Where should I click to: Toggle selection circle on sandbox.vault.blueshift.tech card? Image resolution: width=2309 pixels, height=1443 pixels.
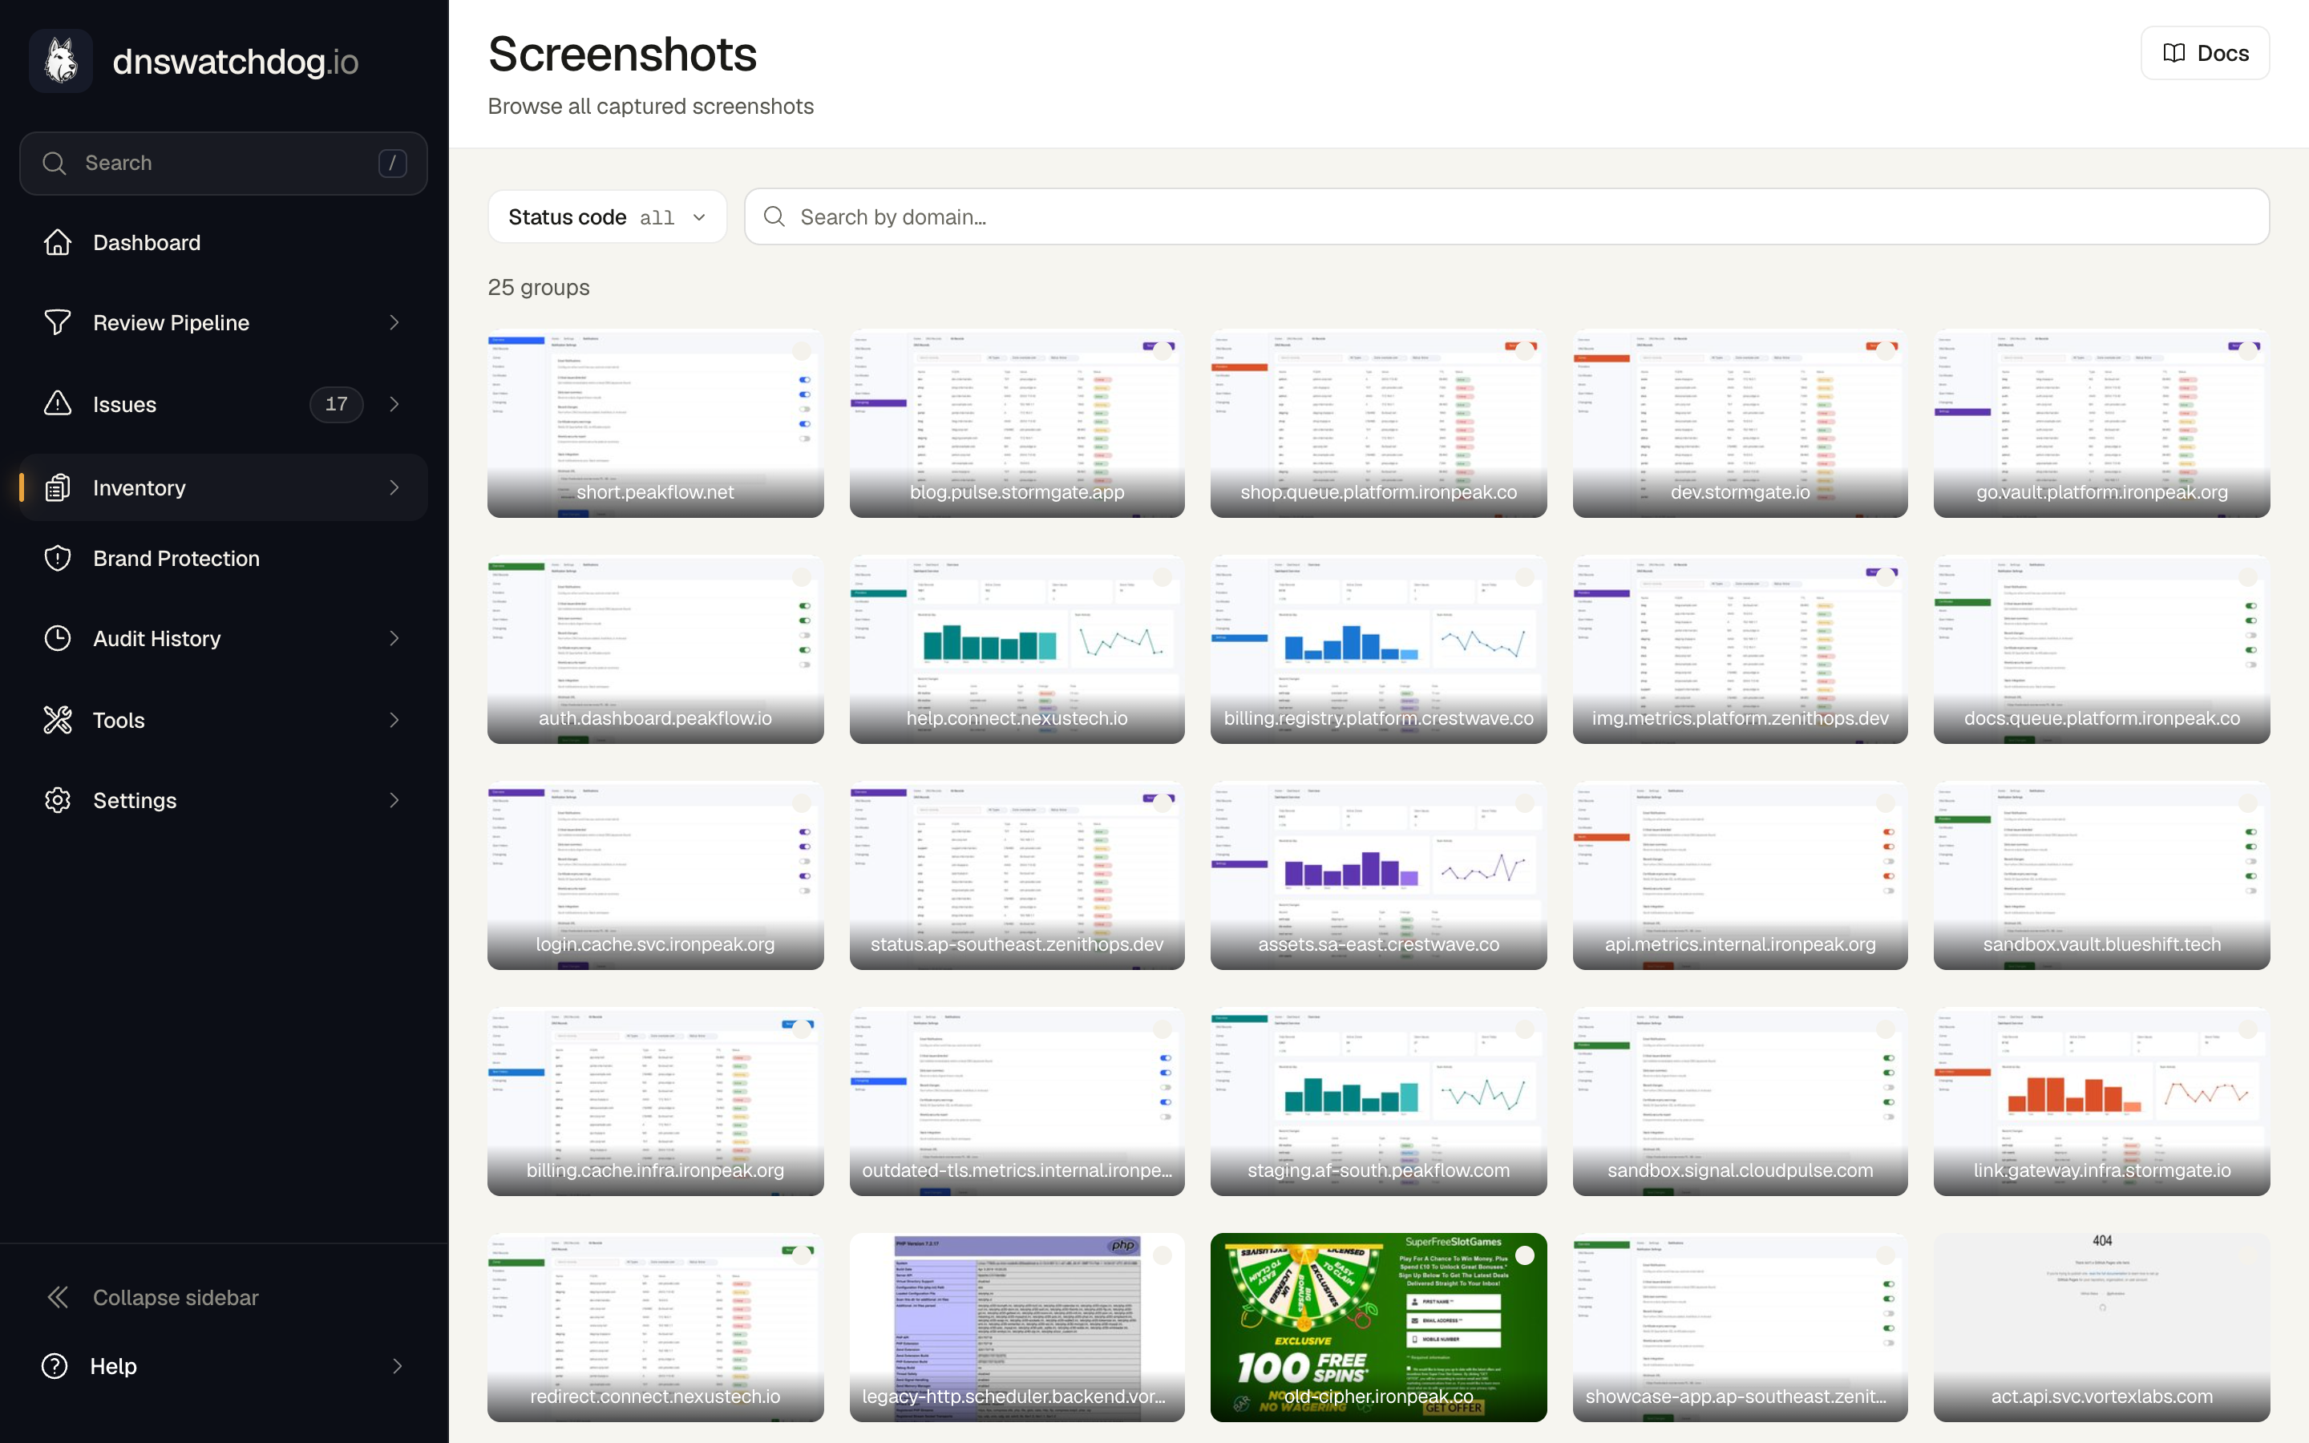[2248, 802]
